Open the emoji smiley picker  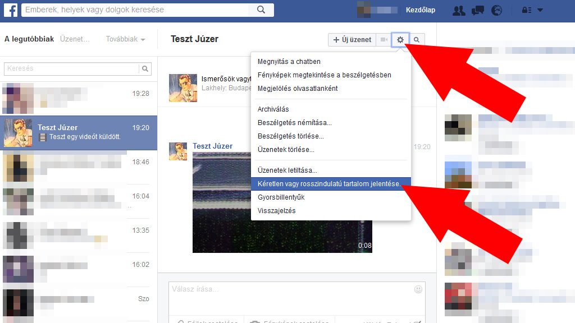click(418, 289)
